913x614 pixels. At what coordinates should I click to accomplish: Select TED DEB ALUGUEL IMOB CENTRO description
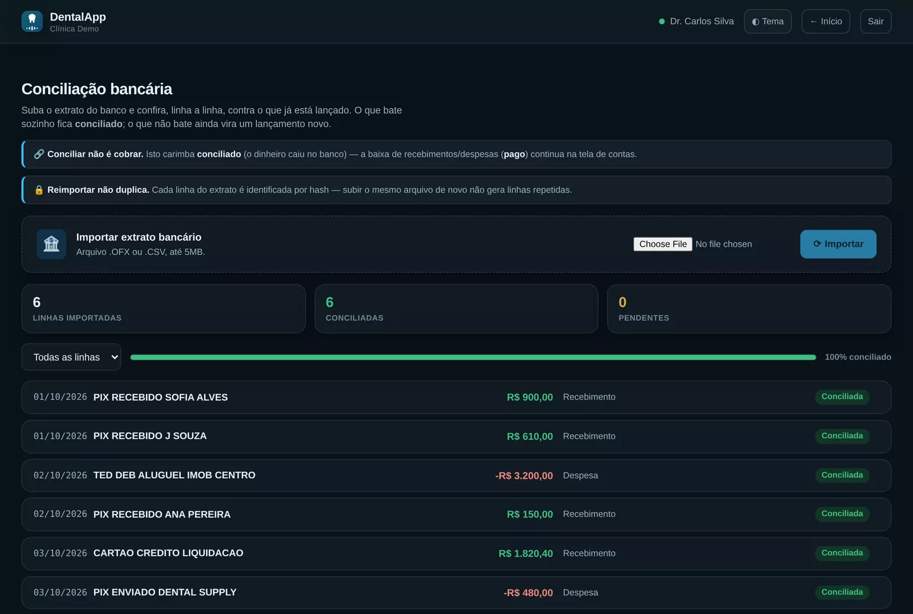[174, 475]
